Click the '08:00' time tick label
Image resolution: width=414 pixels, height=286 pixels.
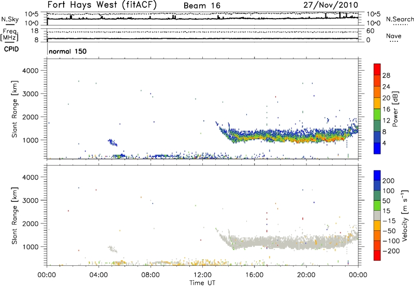tap(151, 275)
